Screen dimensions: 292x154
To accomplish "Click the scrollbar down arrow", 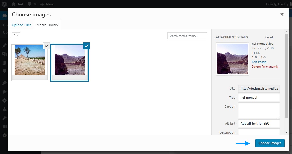I will [x=286, y=133].
